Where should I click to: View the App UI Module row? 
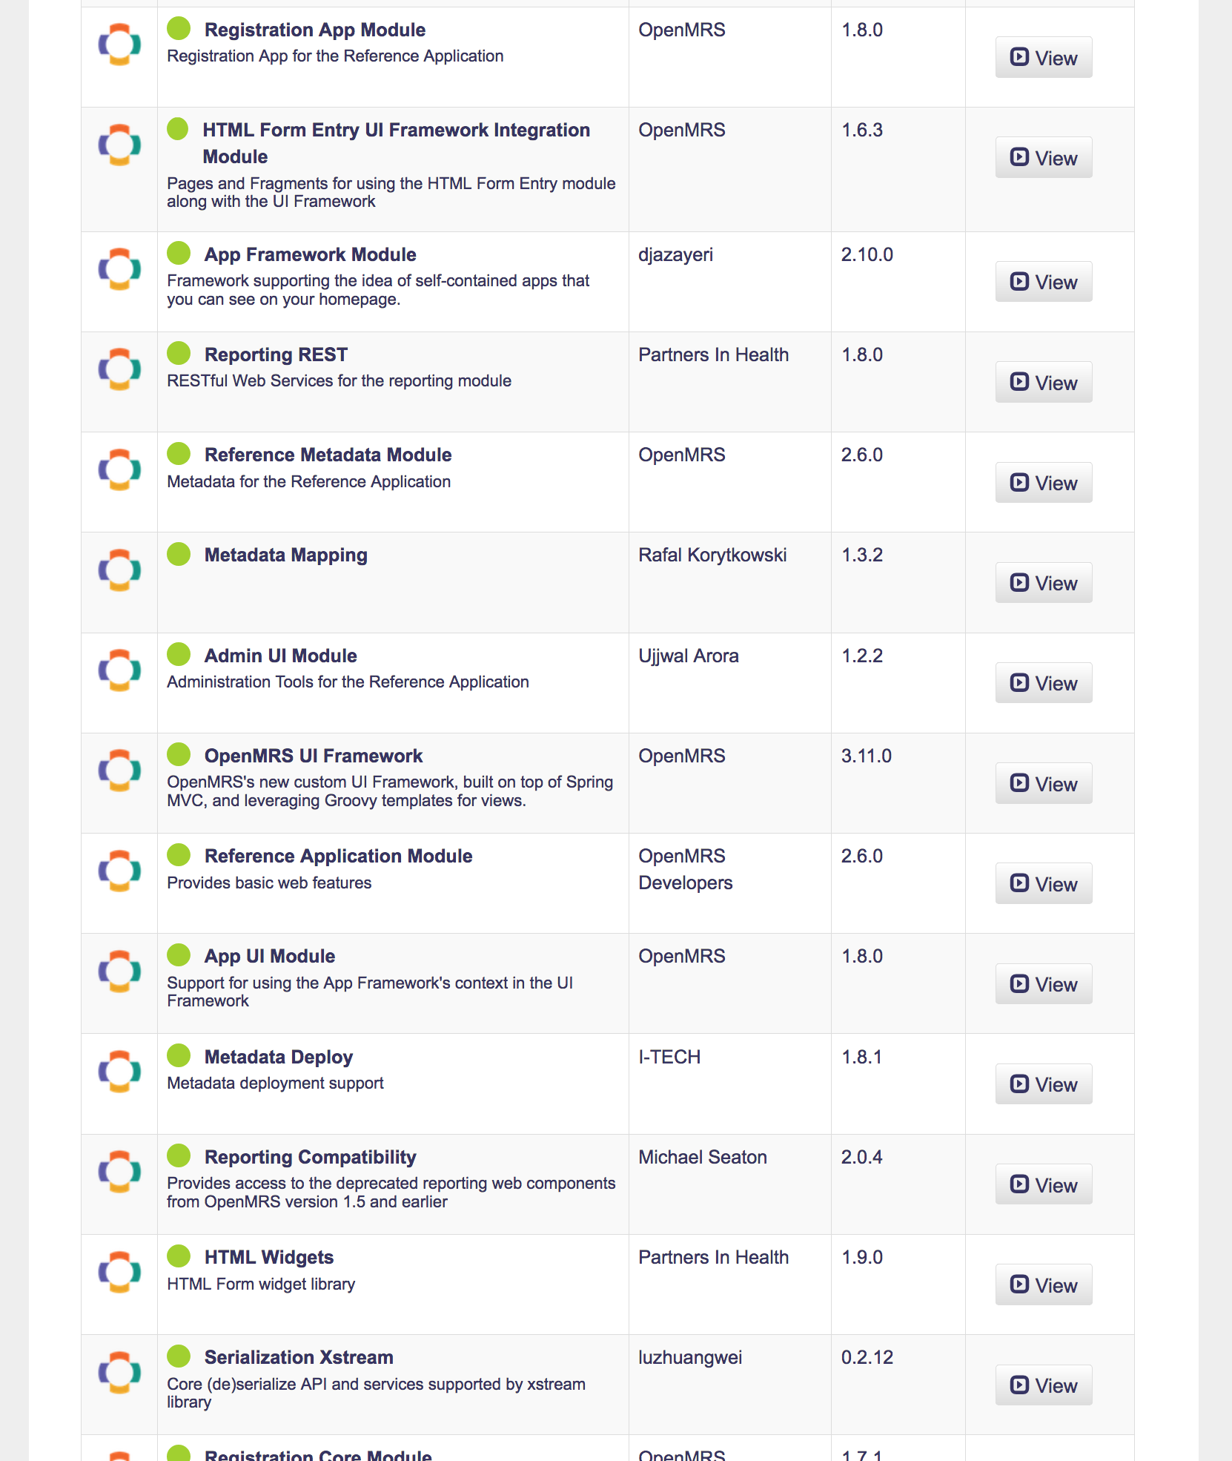tap(1044, 984)
